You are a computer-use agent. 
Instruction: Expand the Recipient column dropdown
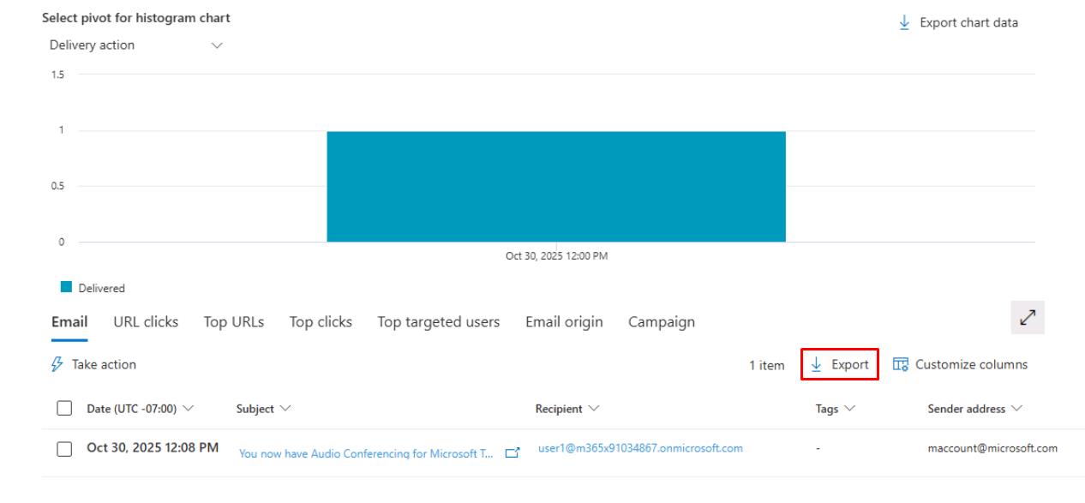[x=594, y=410]
